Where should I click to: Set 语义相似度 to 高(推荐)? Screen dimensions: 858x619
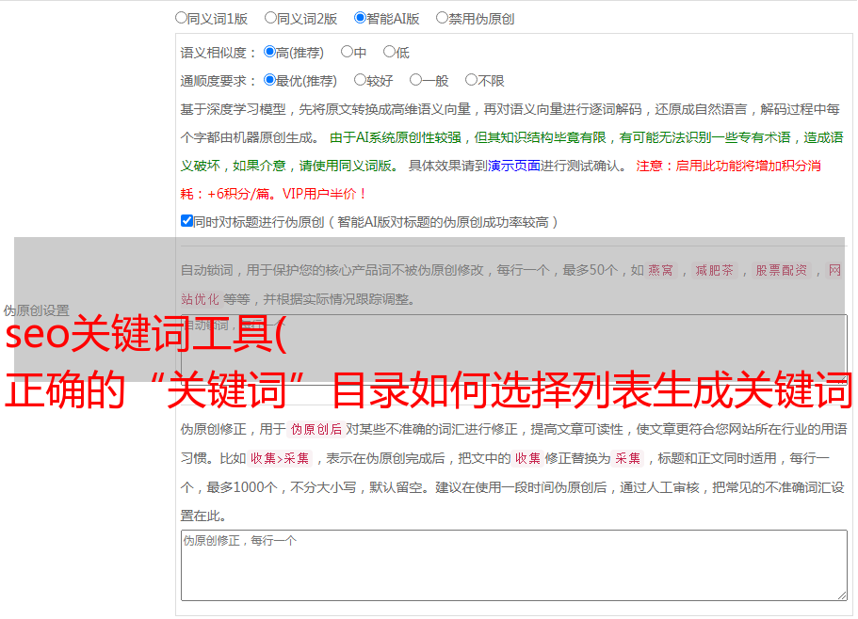point(269,52)
